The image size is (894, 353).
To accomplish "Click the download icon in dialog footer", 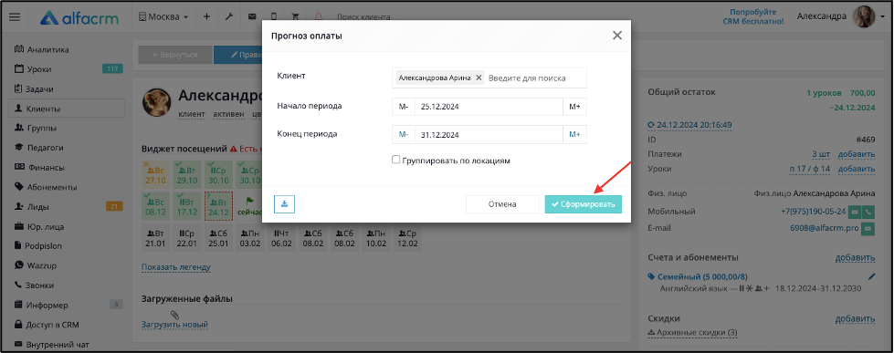I will point(284,203).
